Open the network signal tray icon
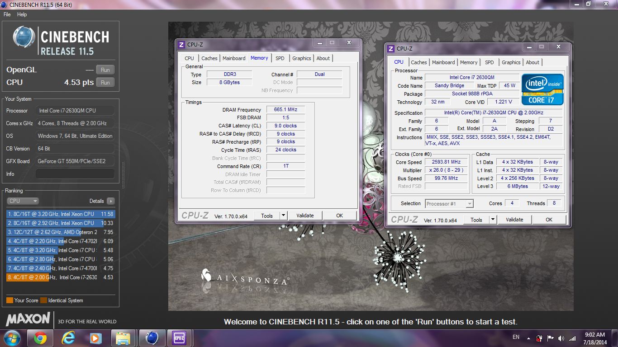 tap(572, 338)
